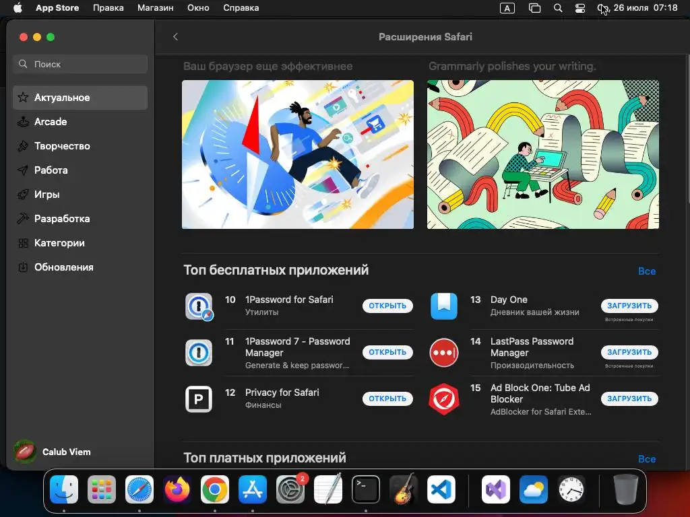Click the Privacy for Safari title
Screen dimensions: 690x517
[x=282, y=392]
